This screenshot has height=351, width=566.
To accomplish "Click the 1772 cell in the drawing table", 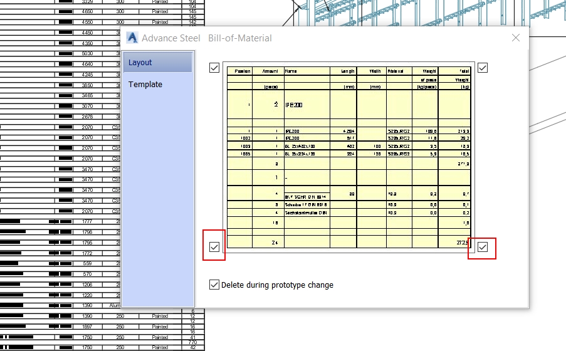I will 87,253.
